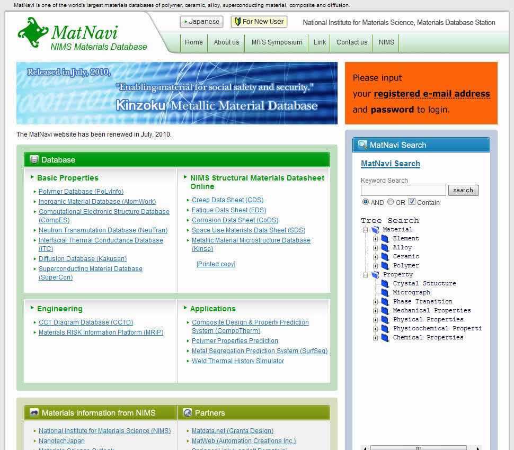Image resolution: width=514 pixels, height=450 pixels.
Task: Click the Crystal Structure book icon
Action: click(385, 284)
